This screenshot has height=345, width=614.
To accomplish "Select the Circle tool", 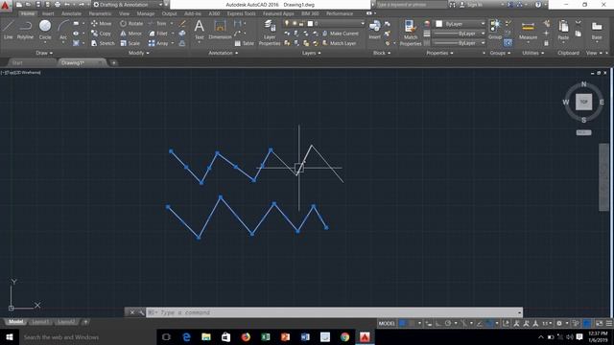I will (45, 30).
